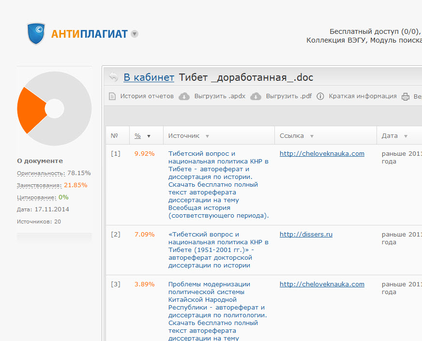Click the Дата column header label

(x=390, y=136)
